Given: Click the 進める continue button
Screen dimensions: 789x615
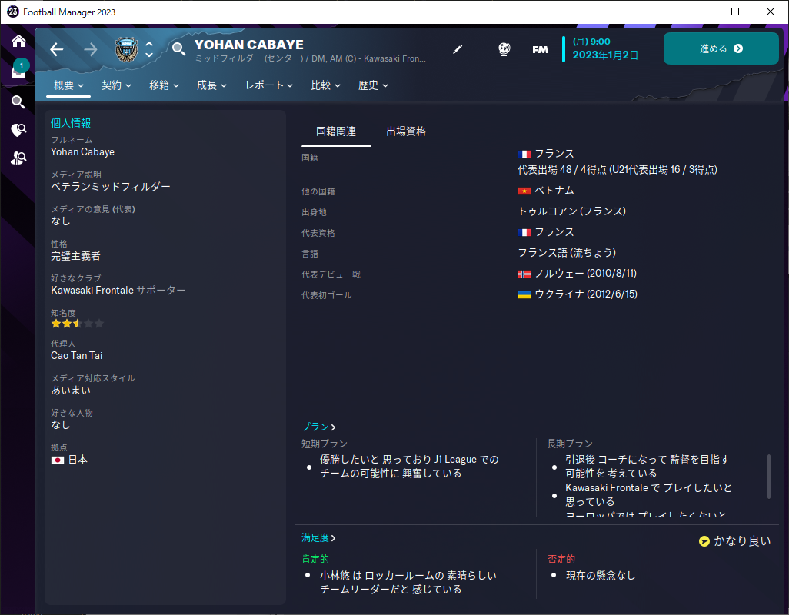Looking at the screenshot, I should point(721,48).
